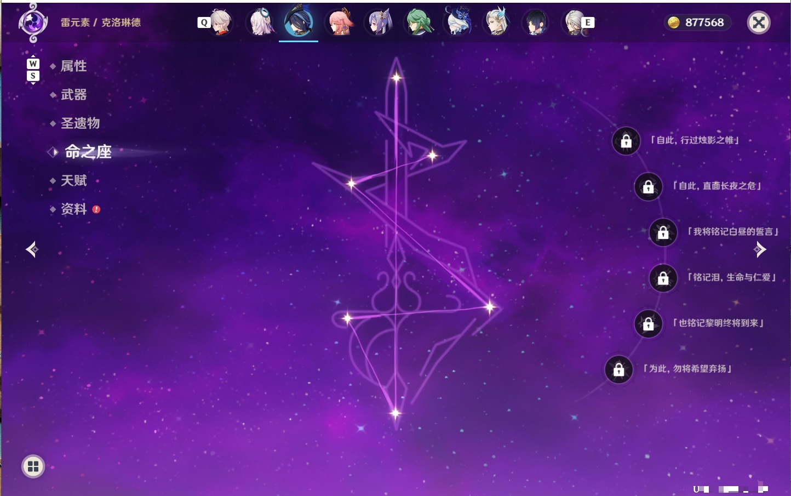Click the star at the constellation bottom point
Viewport: 791px width, 496px height.
click(395, 413)
